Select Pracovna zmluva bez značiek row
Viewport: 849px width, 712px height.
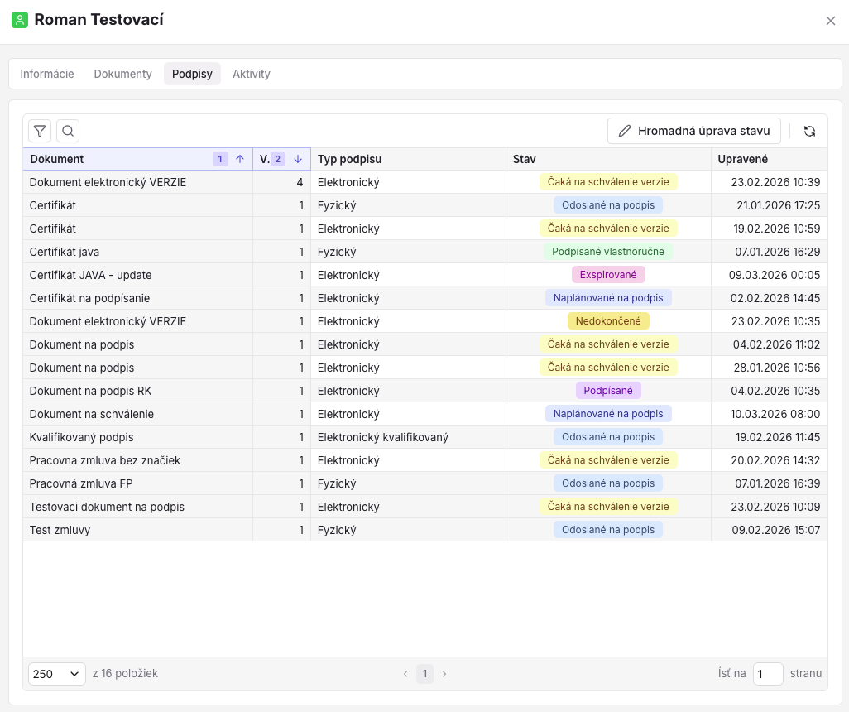[425, 460]
